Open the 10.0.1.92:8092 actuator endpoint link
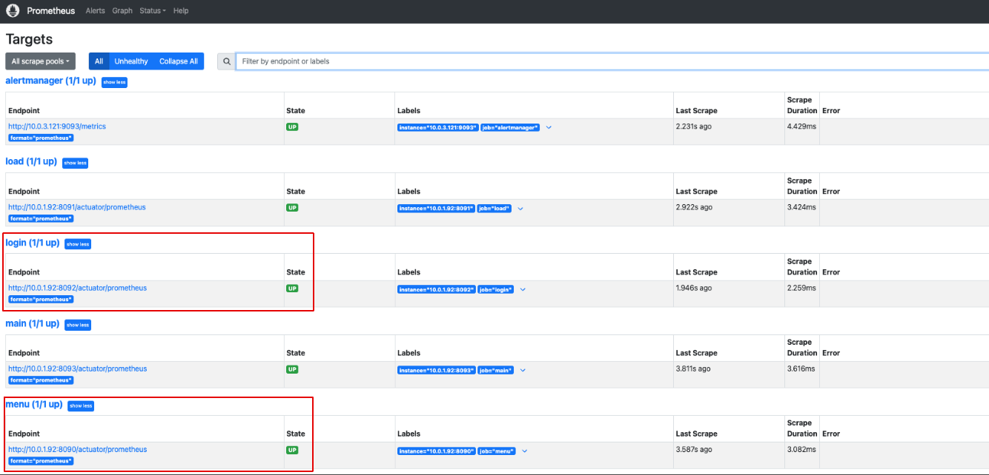The image size is (989, 475). (x=78, y=288)
